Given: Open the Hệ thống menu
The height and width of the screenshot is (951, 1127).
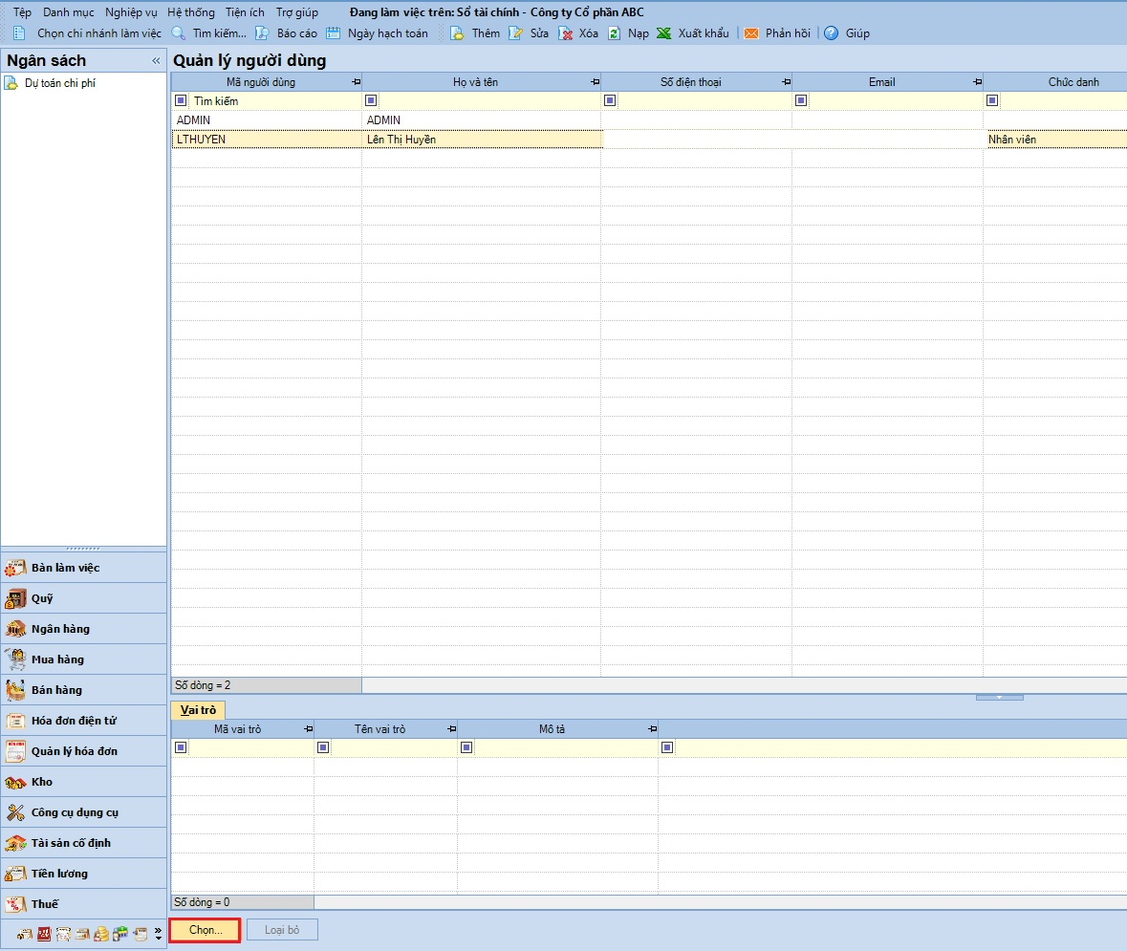Looking at the screenshot, I should (190, 12).
